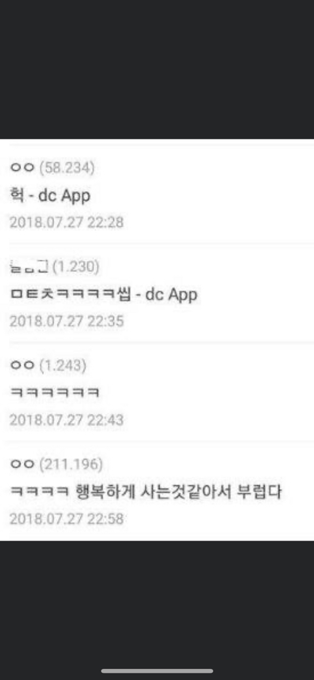Open the nickname next to (1.230)
The image size is (314, 680).
coord(29,267)
